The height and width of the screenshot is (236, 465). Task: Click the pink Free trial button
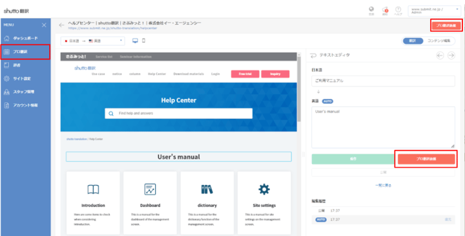click(x=245, y=74)
